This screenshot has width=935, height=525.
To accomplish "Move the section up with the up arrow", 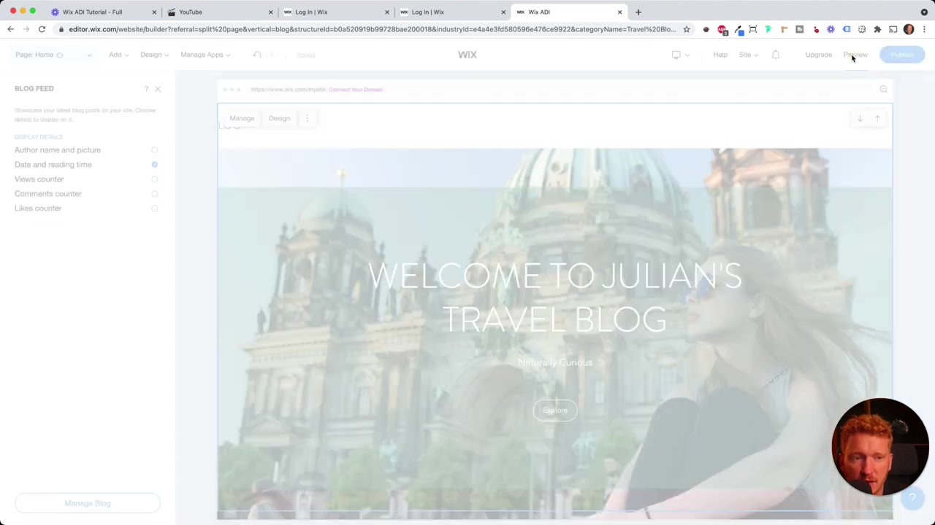I will tap(877, 118).
